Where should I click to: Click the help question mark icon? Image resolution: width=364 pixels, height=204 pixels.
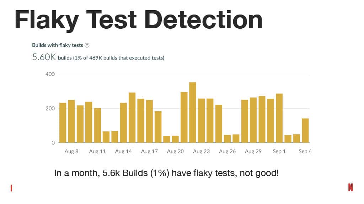tap(87, 45)
